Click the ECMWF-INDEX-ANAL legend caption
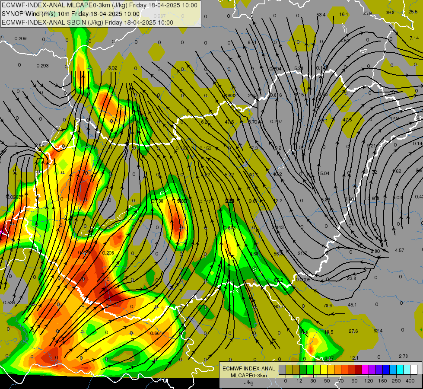Screen dimensions: 423x389 [x=249, y=369]
